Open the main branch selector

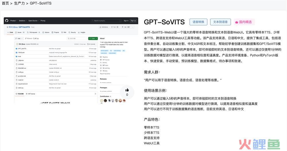tap(19, 39)
